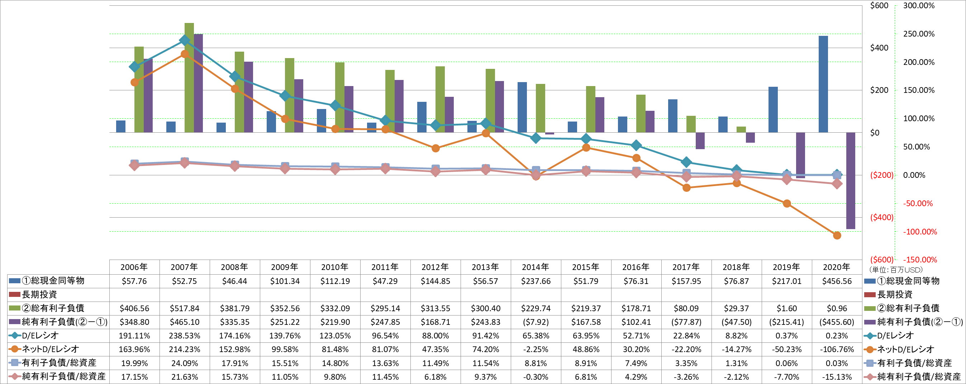Select the cell showing ($7.92)

pyautogui.click(x=536, y=322)
